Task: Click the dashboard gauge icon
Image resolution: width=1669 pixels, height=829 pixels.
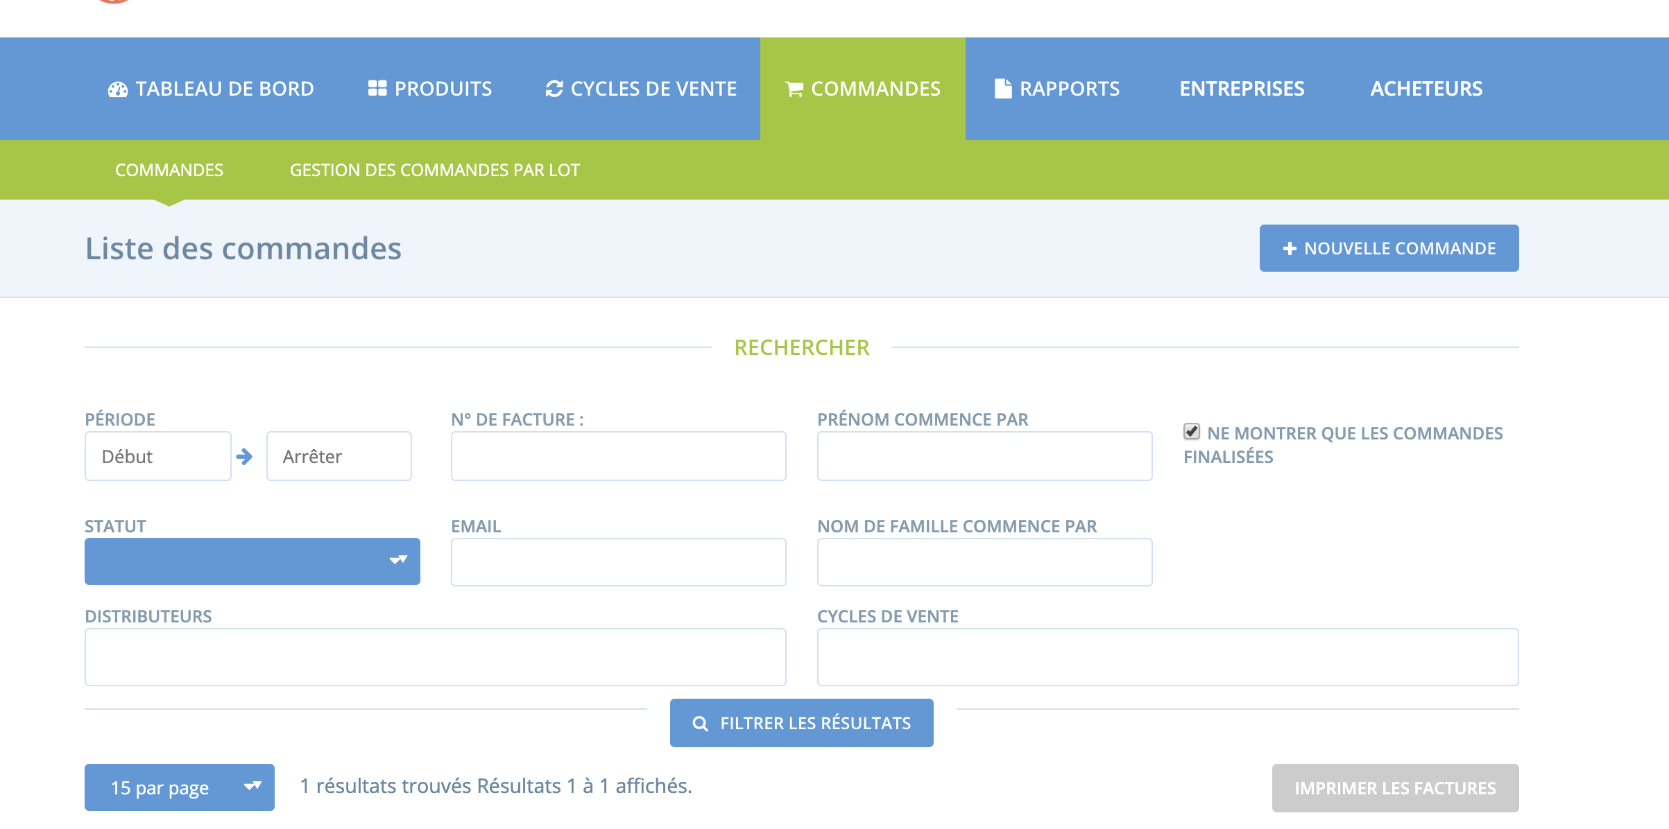Action: [118, 89]
